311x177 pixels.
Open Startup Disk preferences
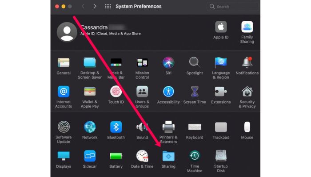[221, 156]
